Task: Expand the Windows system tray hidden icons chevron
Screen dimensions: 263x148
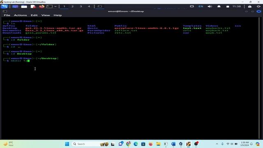Action: (217, 144)
